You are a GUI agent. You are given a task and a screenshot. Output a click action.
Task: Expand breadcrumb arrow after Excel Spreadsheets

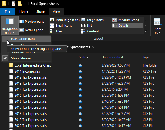click(x=93, y=47)
